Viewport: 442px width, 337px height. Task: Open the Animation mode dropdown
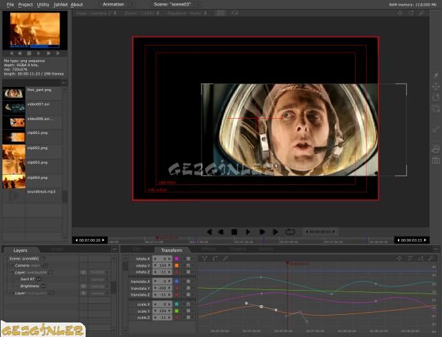tap(117, 4)
